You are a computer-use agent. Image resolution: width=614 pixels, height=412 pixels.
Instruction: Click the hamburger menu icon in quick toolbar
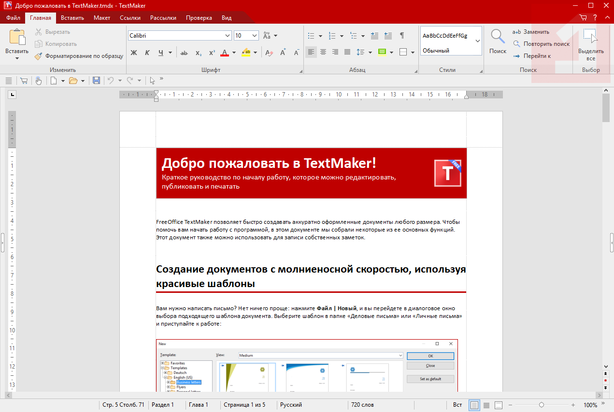point(8,81)
